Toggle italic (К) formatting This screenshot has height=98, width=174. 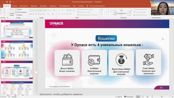33,14
